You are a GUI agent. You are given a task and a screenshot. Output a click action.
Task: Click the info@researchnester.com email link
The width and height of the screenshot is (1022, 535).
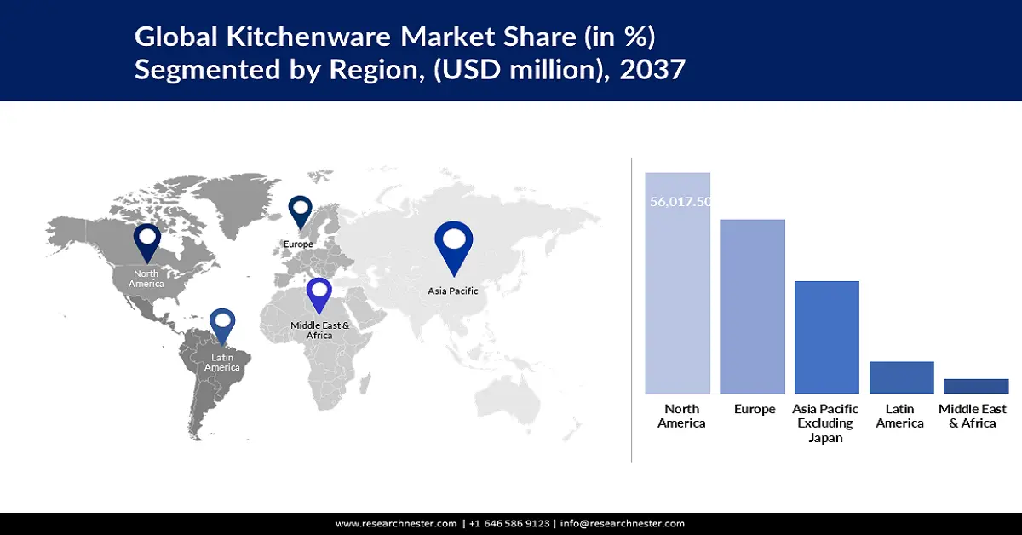point(623,524)
